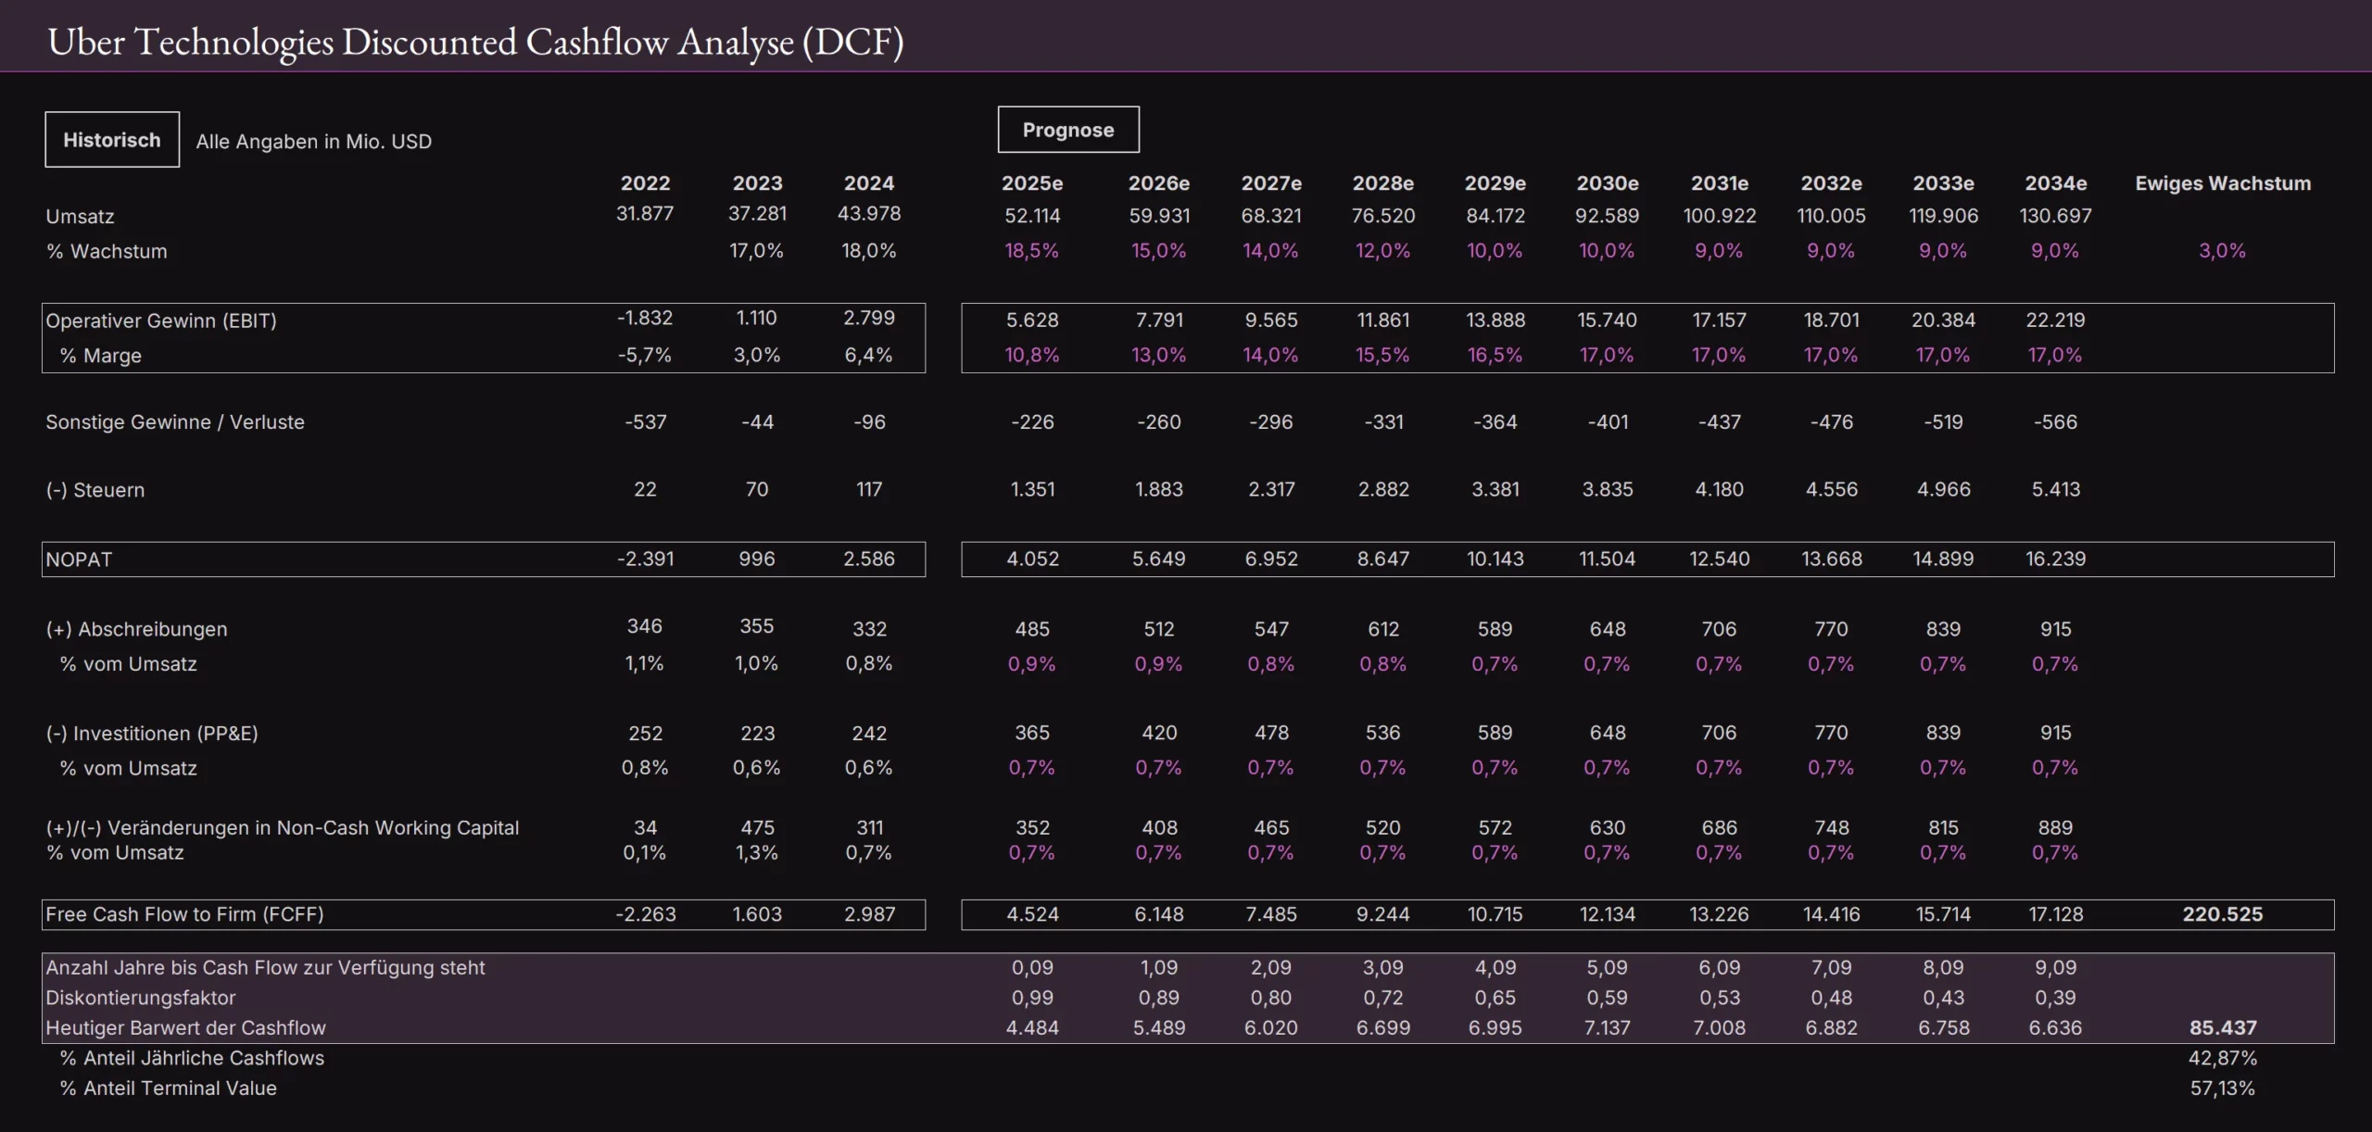Select FCFF value 4.524
This screenshot has width=2372, height=1132.
point(1032,915)
